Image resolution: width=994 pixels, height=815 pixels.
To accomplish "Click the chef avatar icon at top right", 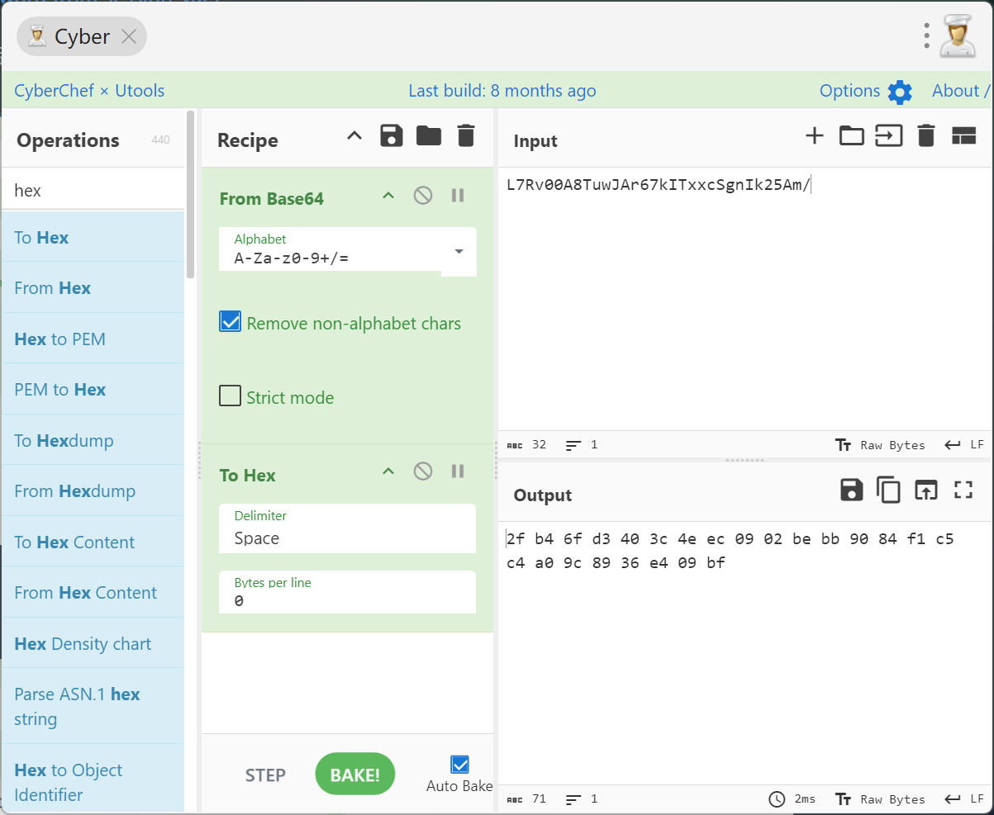I will pos(958,36).
